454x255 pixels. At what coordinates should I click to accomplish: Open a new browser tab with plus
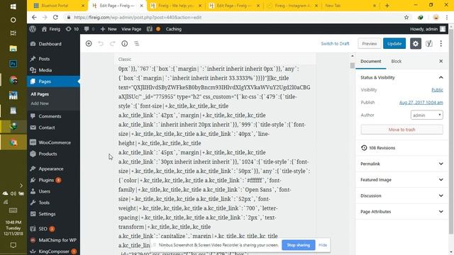[387, 6]
